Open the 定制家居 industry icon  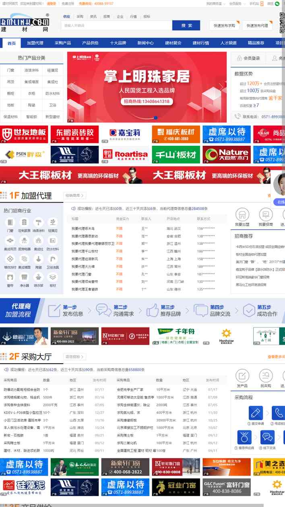24,222
